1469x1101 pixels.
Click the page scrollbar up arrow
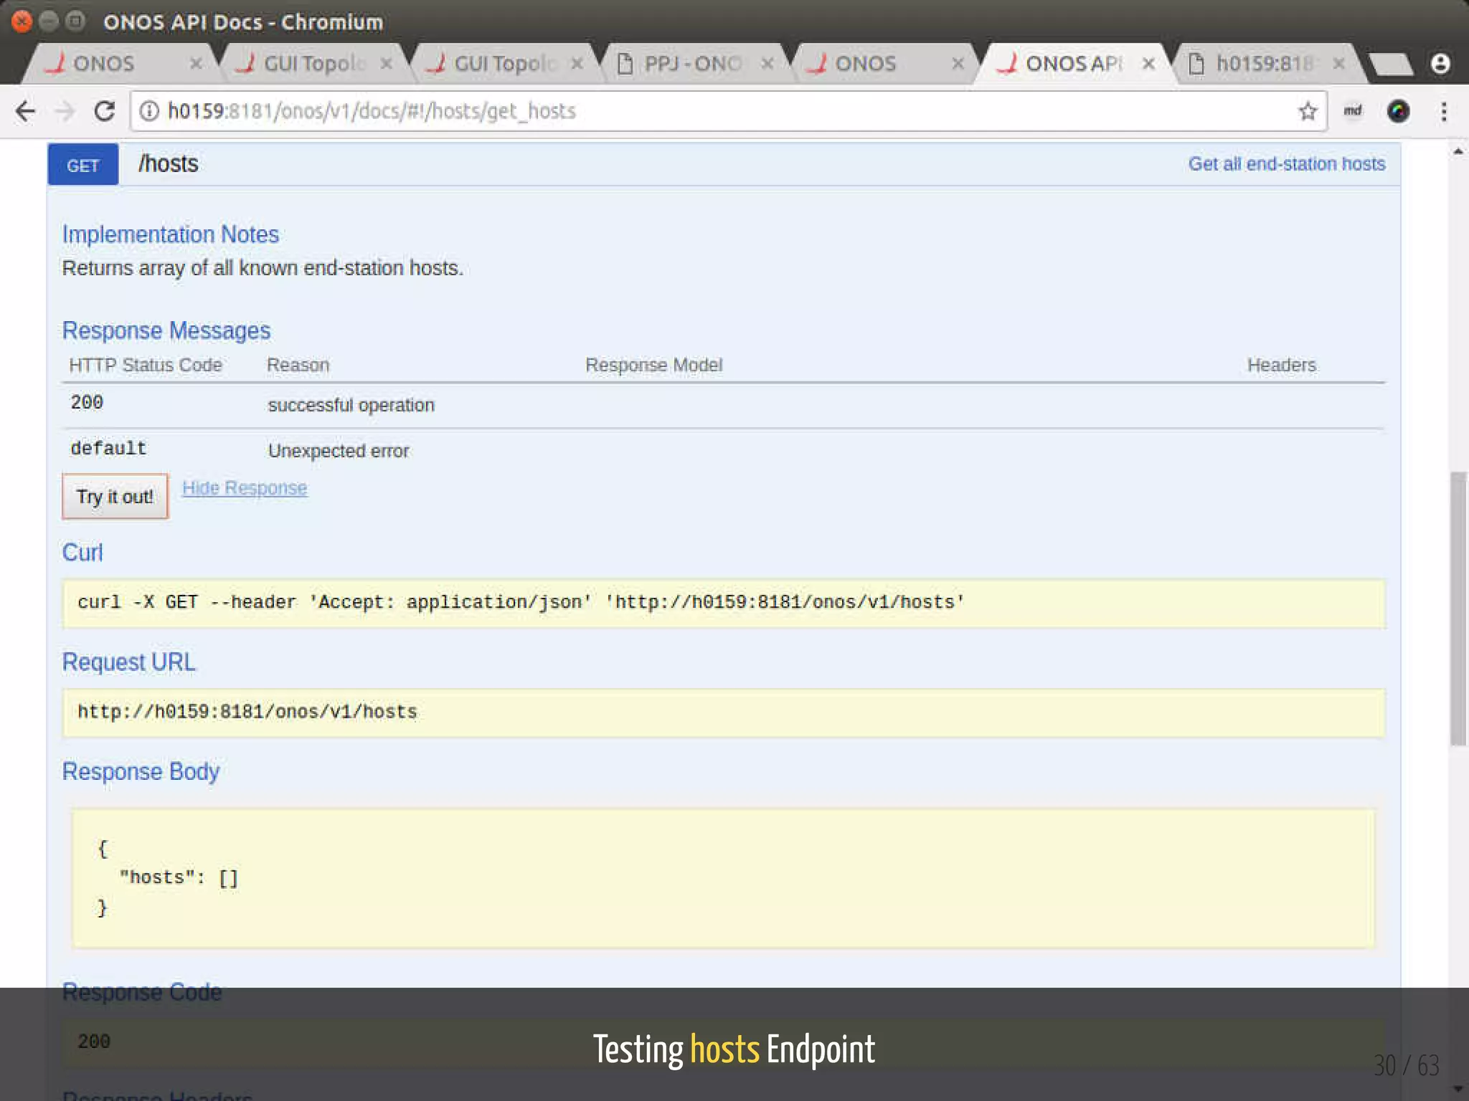pyautogui.click(x=1458, y=151)
